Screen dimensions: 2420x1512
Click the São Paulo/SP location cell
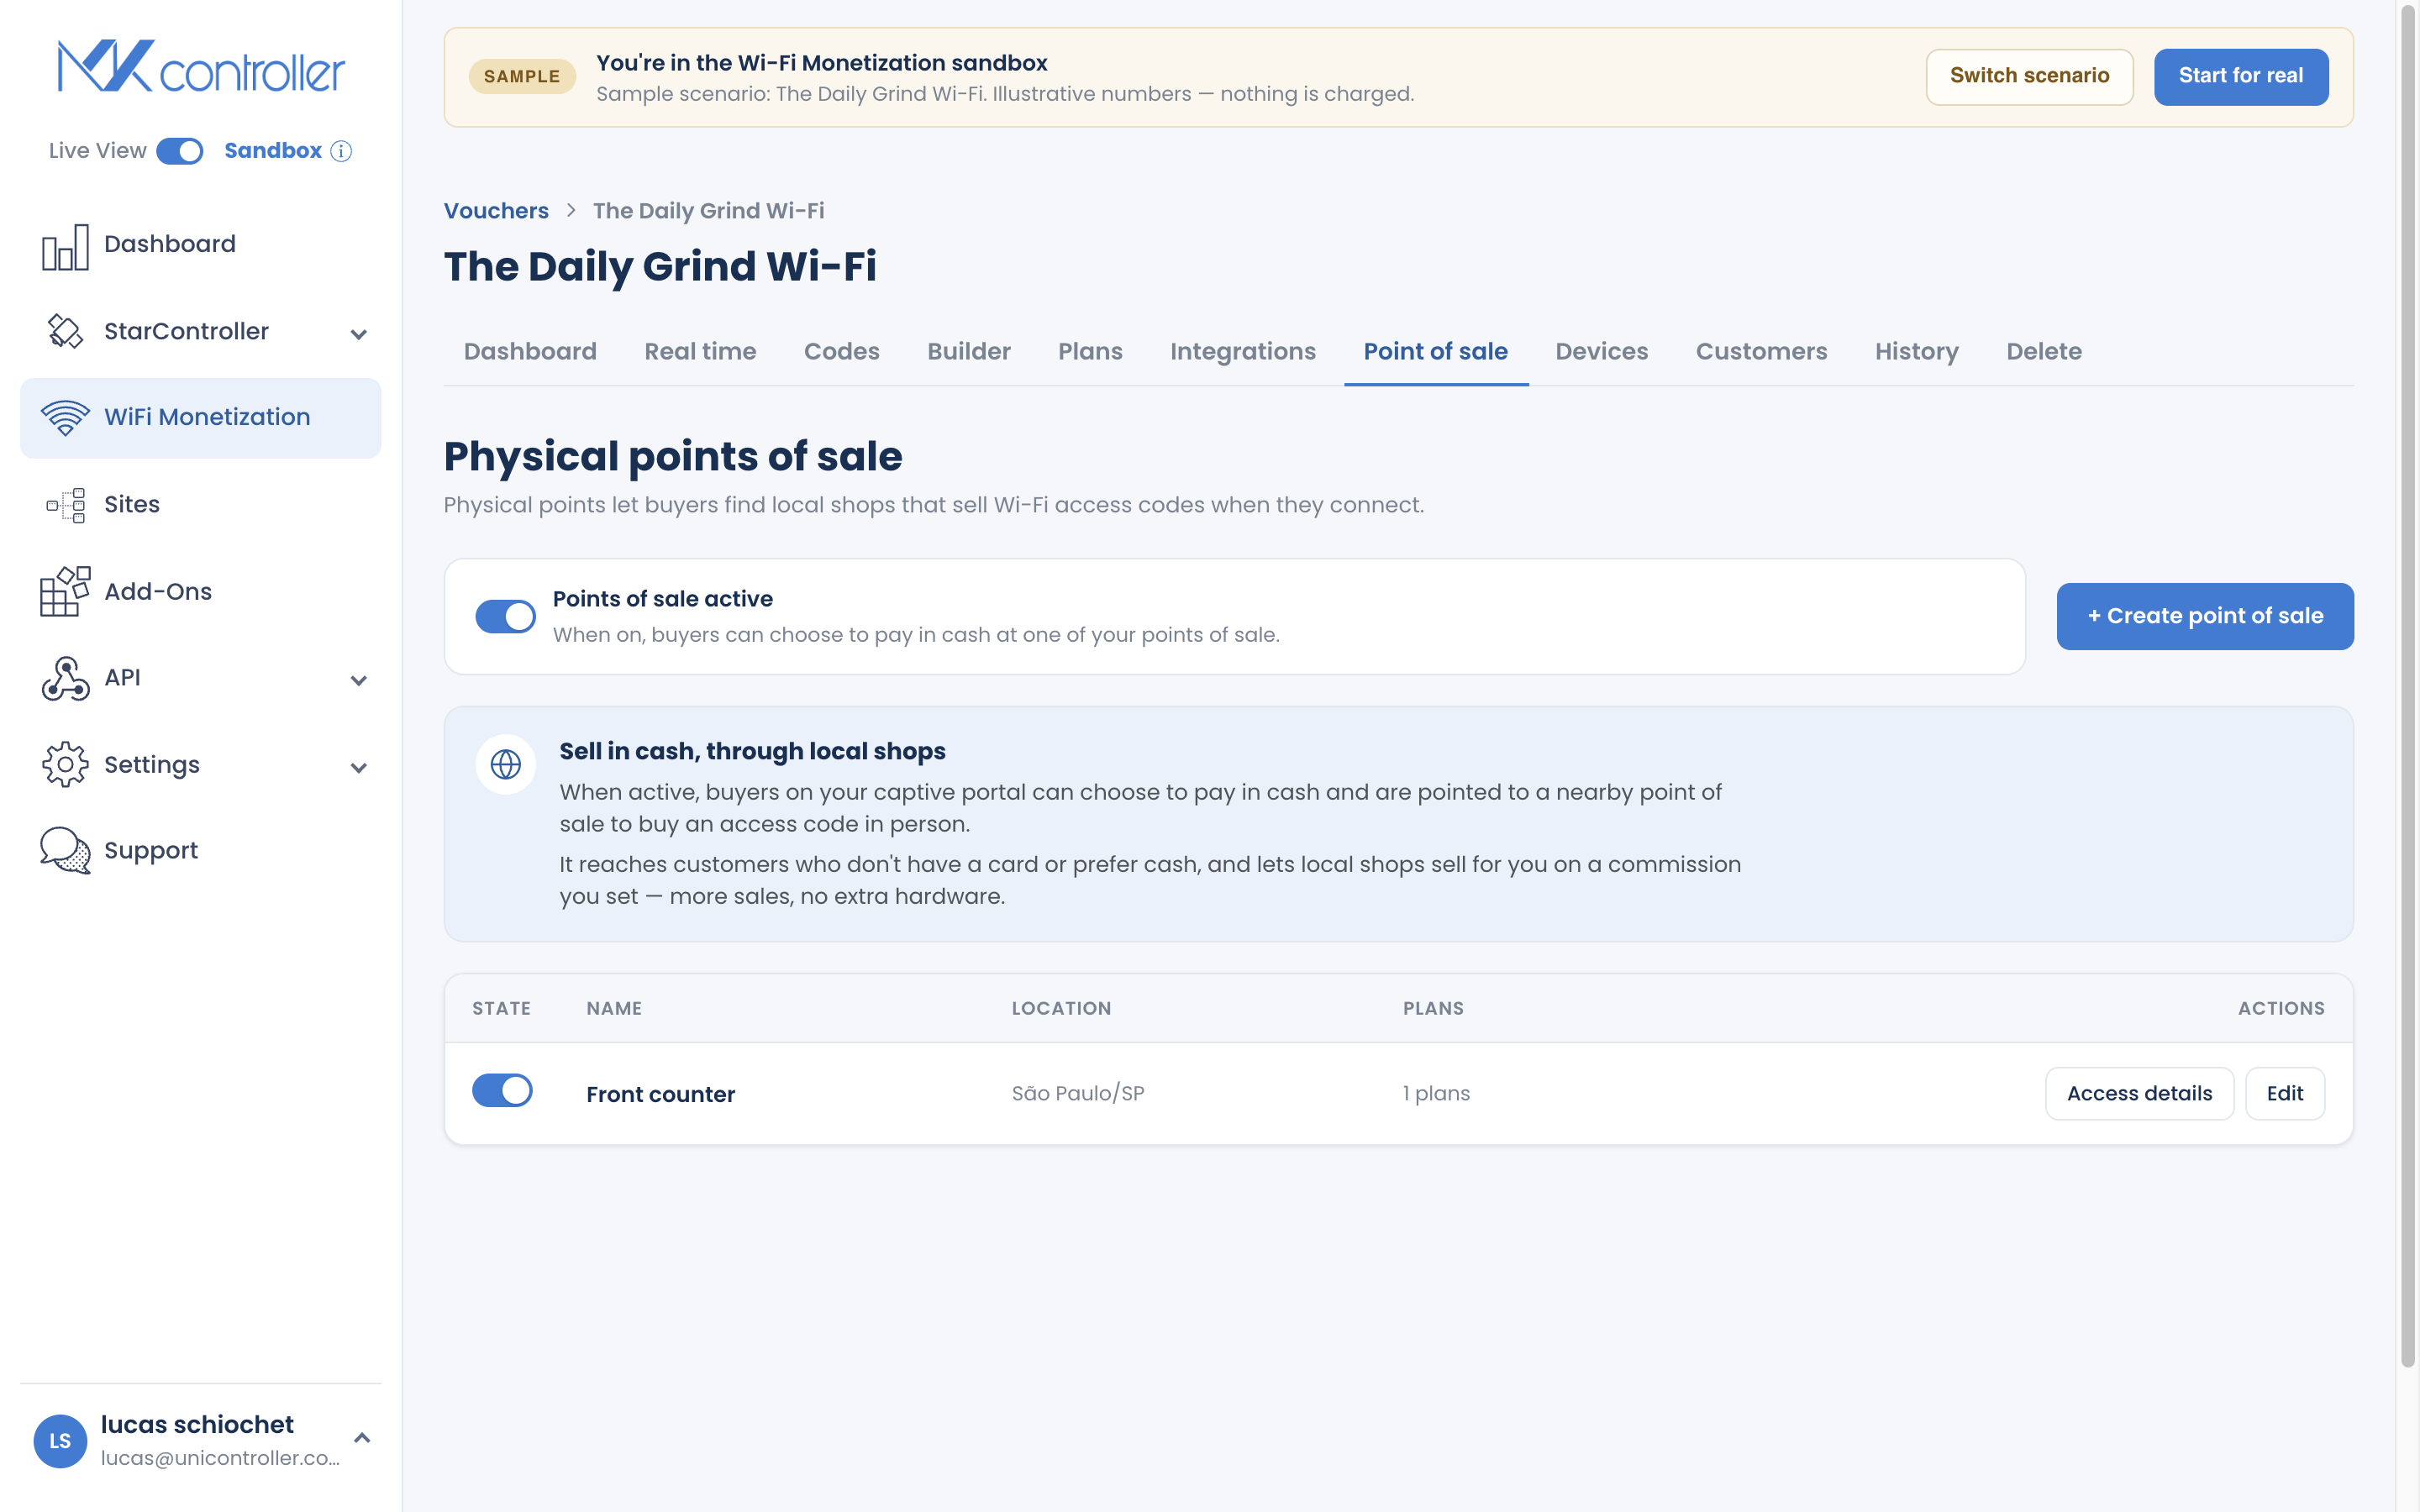[1078, 1093]
